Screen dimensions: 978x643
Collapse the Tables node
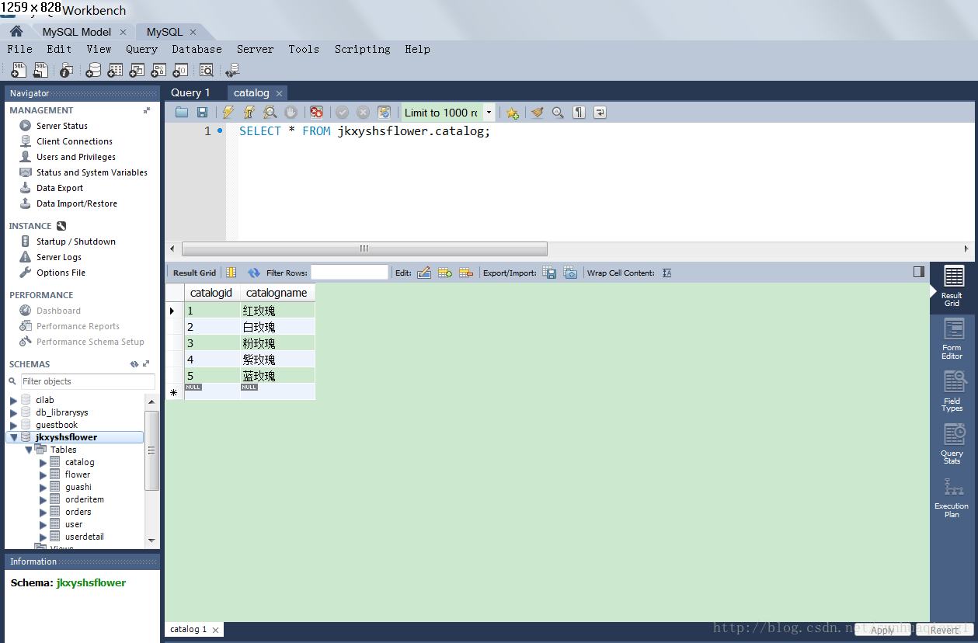tap(28, 450)
